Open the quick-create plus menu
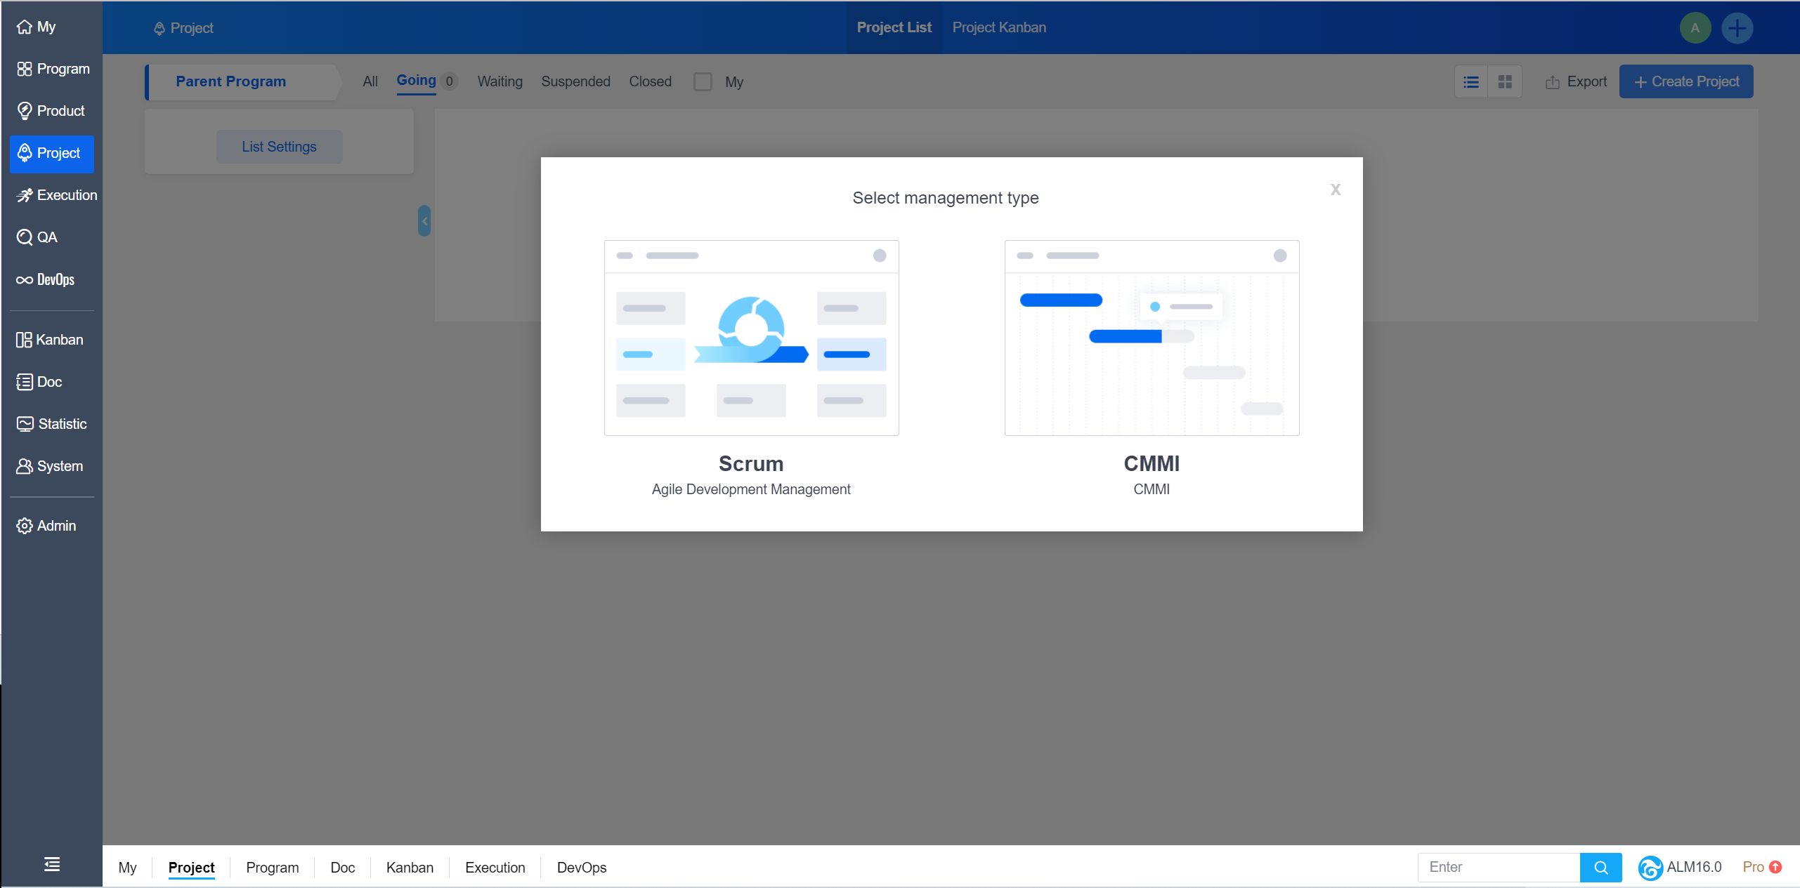The image size is (1800, 888). (x=1737, y=28)
